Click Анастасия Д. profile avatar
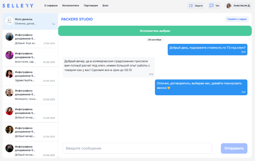This screenshot has width=255, height=161. [x=229, y=6]
